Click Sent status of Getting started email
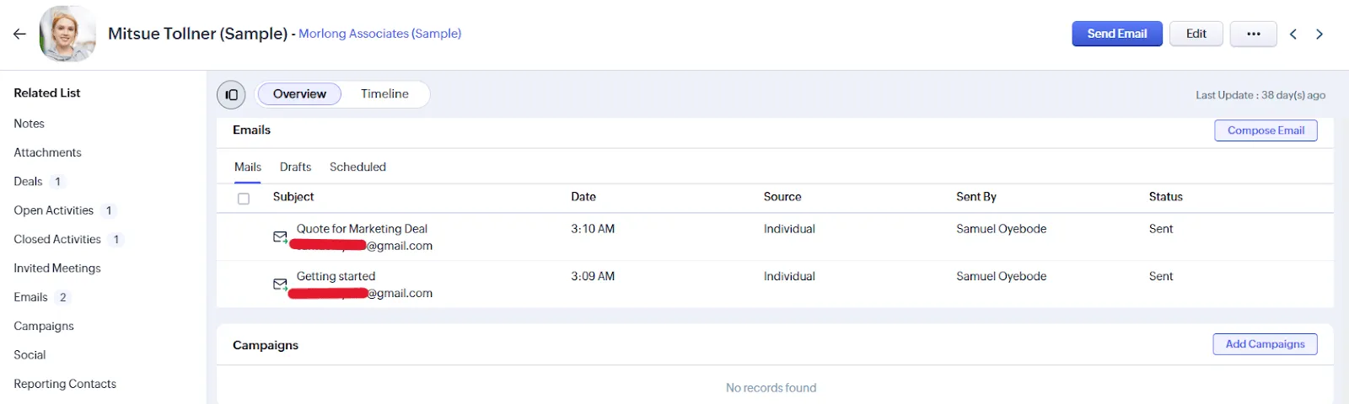This screenshot has height=404, width=1349. [1161, 276]
